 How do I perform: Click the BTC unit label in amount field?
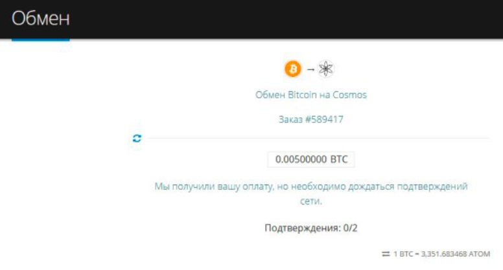pos(339,159)
